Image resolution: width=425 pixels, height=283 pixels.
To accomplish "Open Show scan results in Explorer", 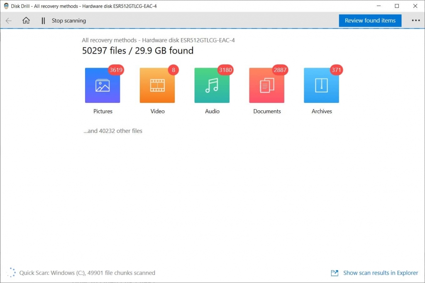I will click(x=381, y=273).
